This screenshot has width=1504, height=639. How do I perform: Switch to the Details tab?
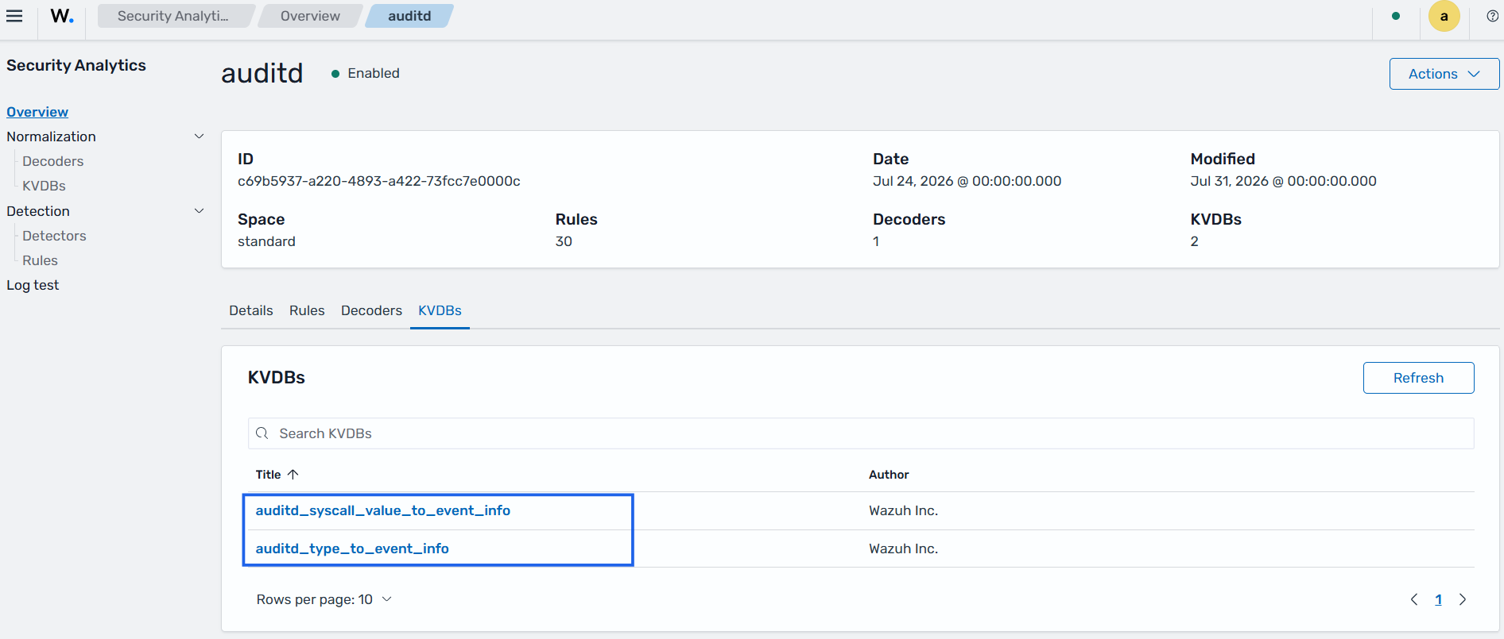251,310
